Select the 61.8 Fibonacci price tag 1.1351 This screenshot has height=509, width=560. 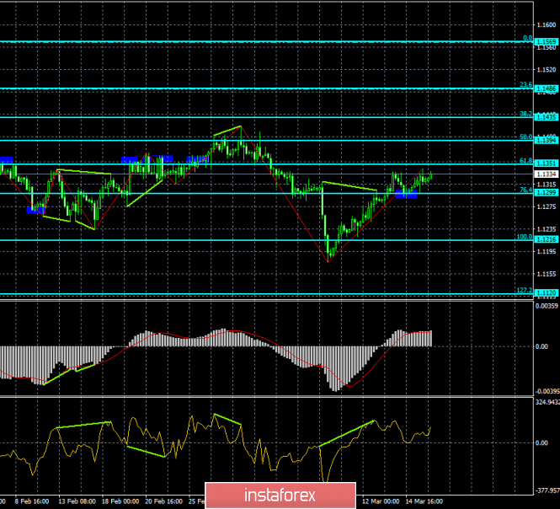click(x=547, y=163)
